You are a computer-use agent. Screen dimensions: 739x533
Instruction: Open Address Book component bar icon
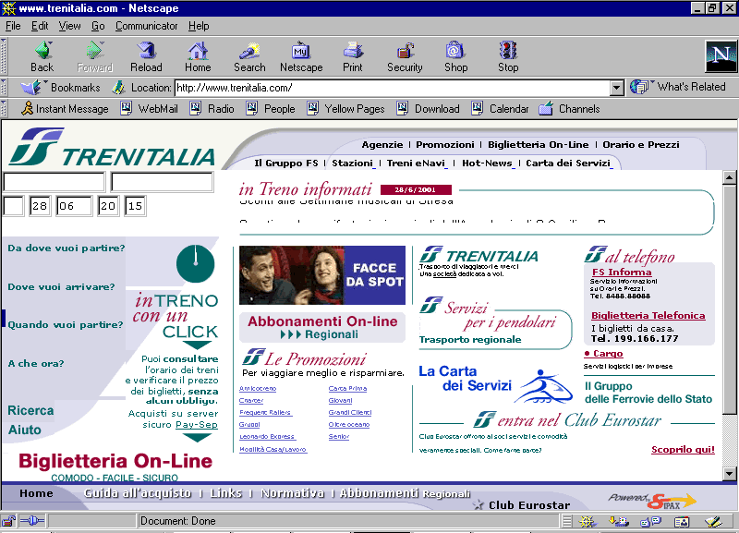[682, 521]
